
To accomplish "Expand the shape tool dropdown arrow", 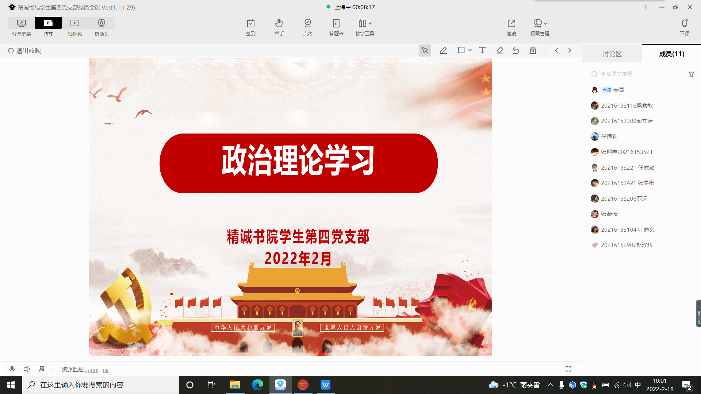I will point(470,50).
